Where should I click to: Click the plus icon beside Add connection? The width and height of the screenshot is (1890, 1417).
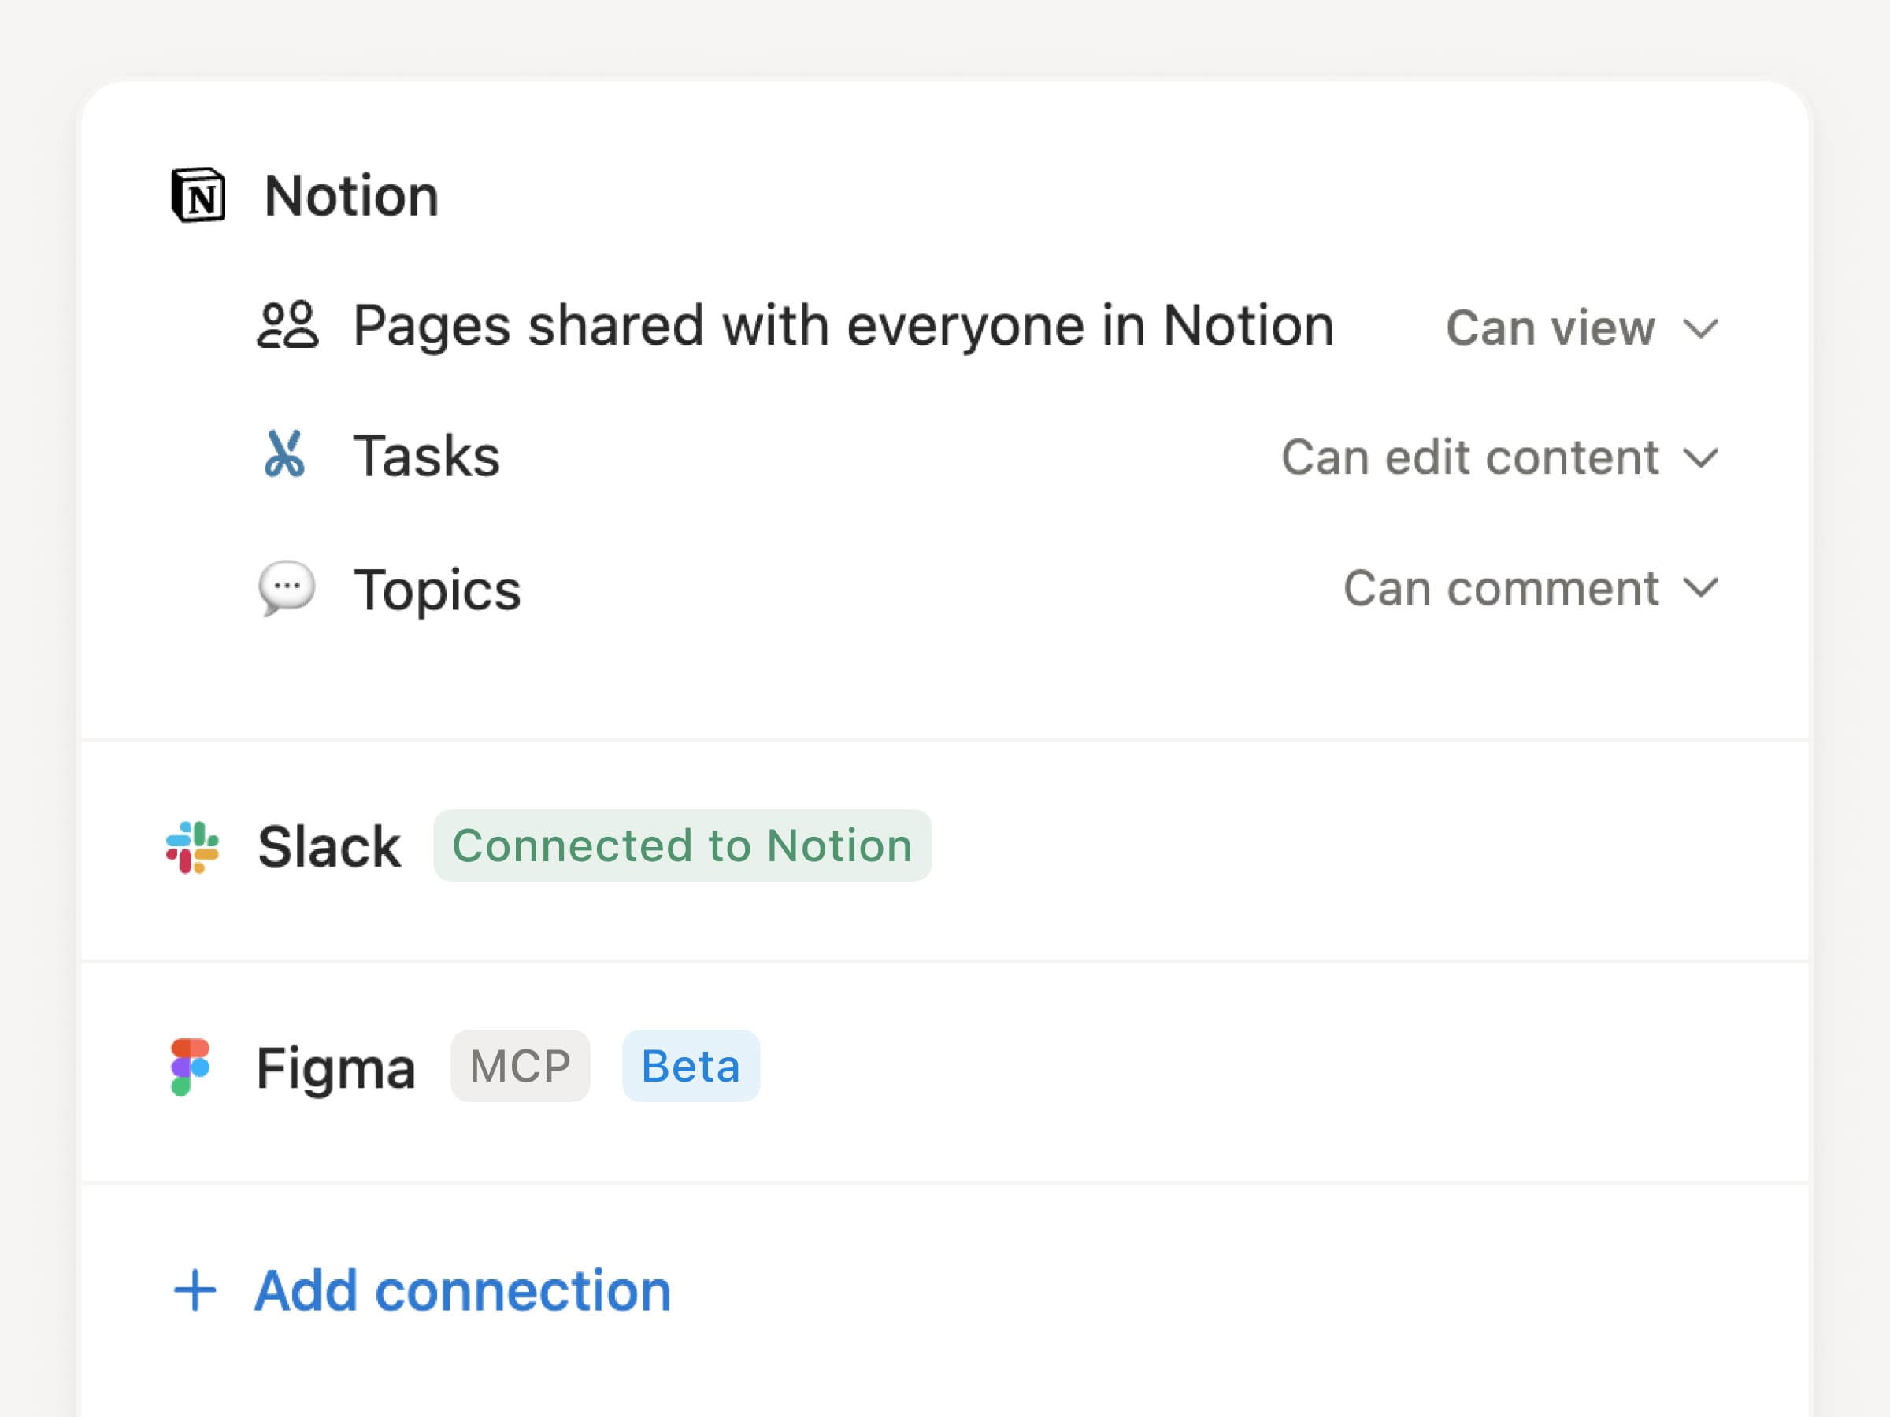tap(195, 1289)
